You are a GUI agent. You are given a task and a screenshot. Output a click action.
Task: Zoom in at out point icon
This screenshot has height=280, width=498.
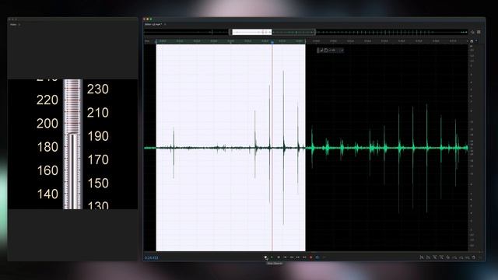pos(461,257)
